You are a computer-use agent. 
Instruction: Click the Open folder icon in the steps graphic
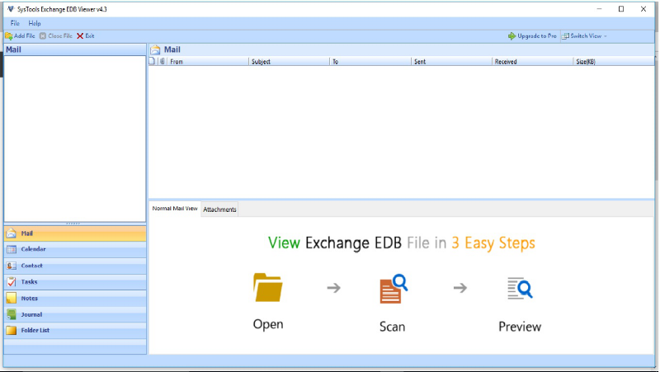(267, 287)
